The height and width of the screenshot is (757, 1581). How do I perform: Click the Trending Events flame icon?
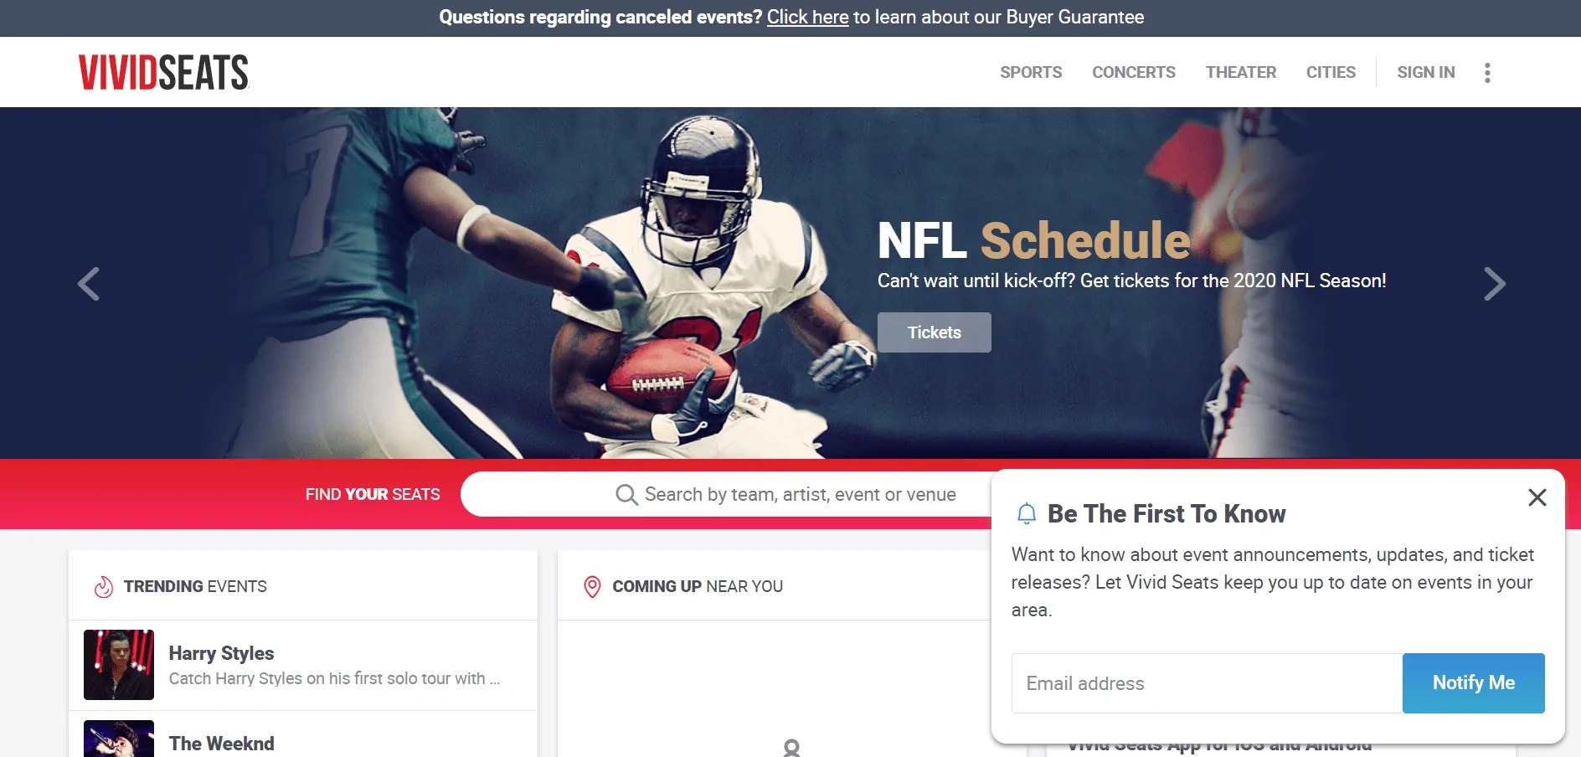(x=103, y=587)
